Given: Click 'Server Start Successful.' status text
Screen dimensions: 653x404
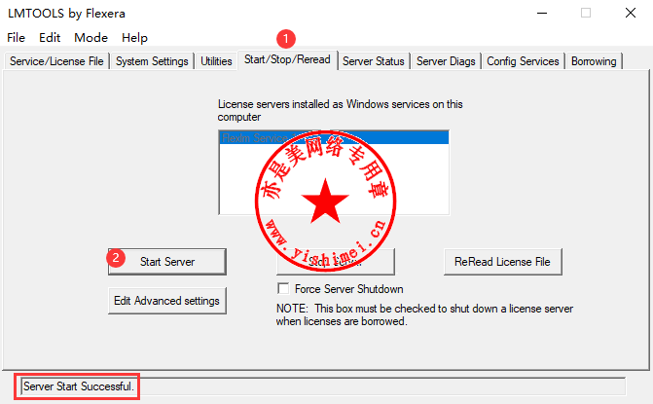Looking at the screenshot, I should point(78,386).
